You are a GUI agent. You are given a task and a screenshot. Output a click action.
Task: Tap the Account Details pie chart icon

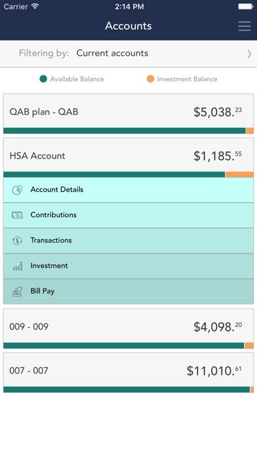pos(17,190)
